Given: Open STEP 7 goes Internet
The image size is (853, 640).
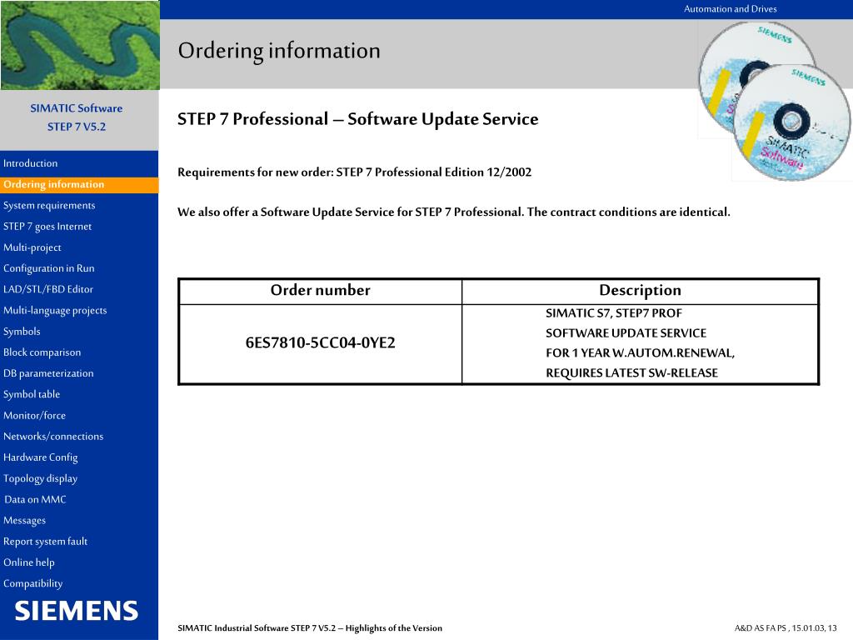Looking at the screenshot, I should (x=47, y=227).
